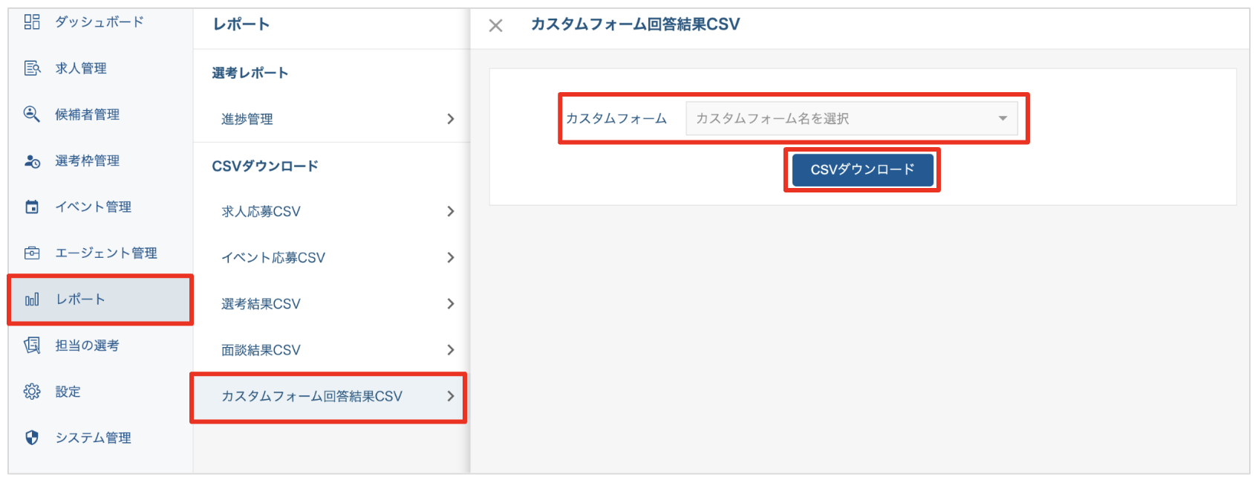This screenshot has width=1258, height=483.
Task: Expand the 求人応募CSV chevron arrow
Action: point(450,212)
